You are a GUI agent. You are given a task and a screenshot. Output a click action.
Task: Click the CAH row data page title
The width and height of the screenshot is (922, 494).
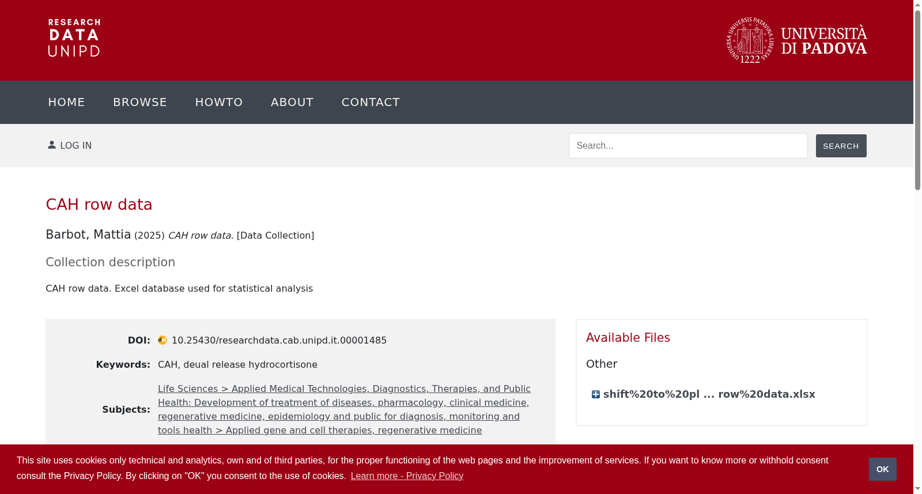(x=99, y=205)
